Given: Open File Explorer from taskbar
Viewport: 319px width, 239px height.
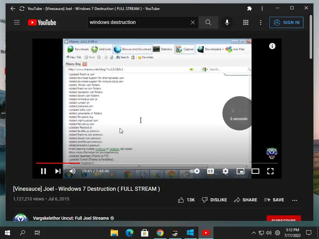Looking at the screenshot, I should (x=114, y=233).
